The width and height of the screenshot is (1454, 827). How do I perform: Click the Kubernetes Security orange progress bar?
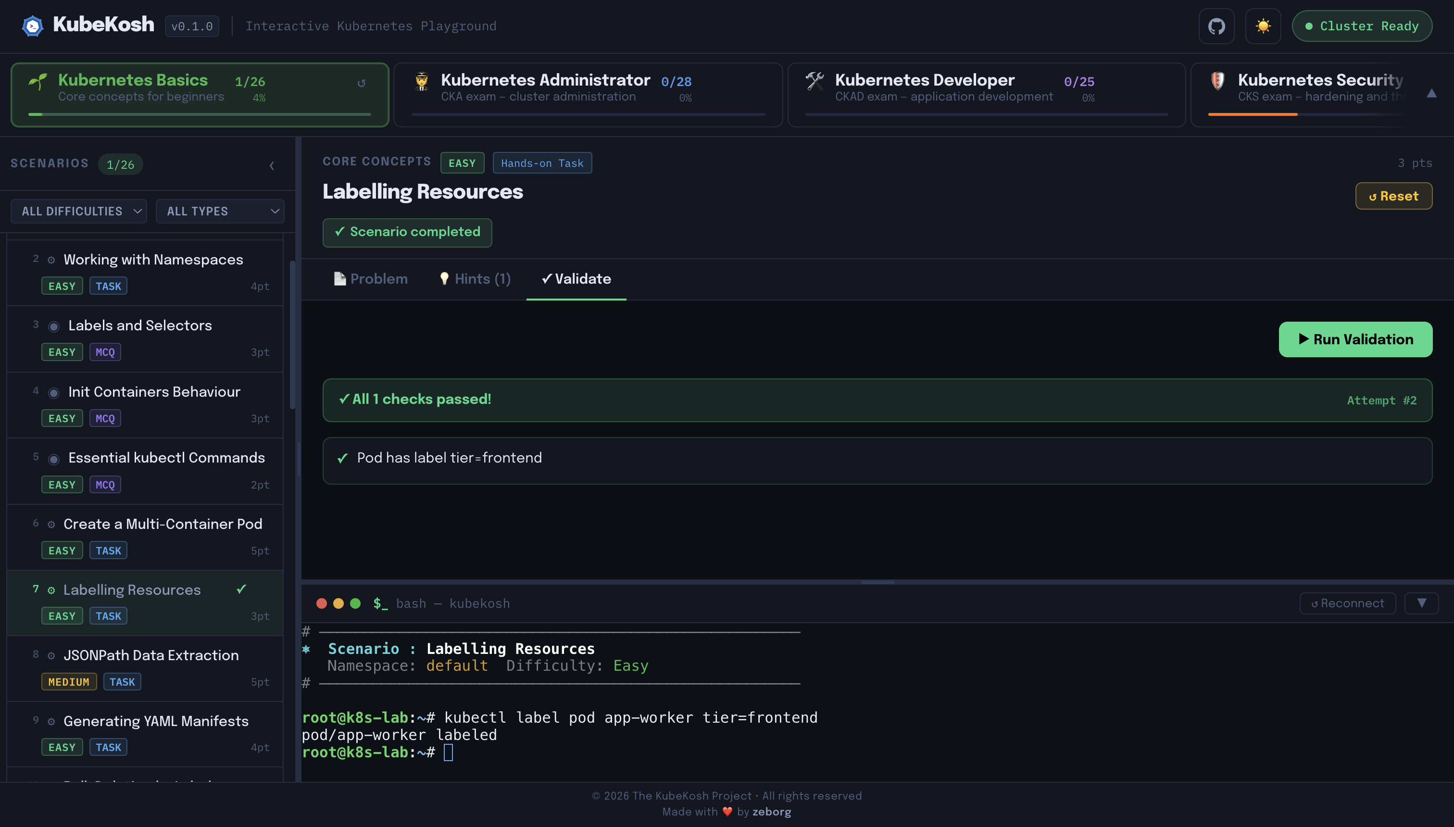[1253, 114]
